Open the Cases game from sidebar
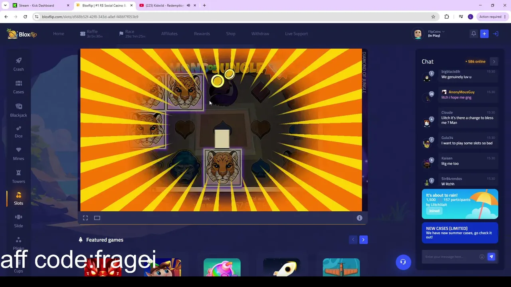 (18, 87)
